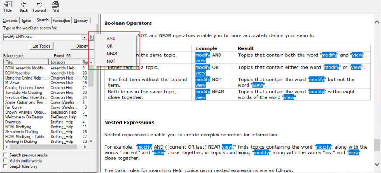This screenshot has height=173, width=381.
Task: Print the current help topic
Action: (x=55, y=7)
